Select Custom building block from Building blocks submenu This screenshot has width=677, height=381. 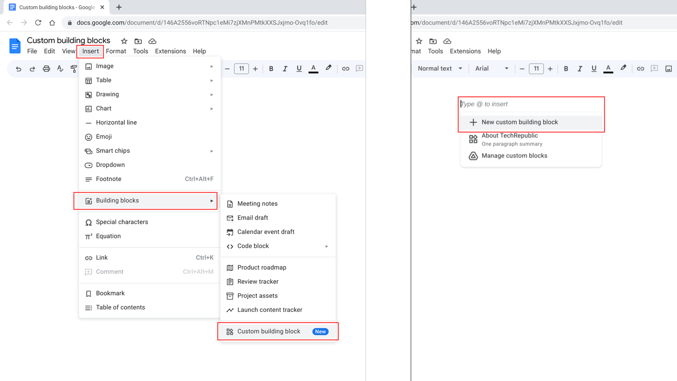269,331
